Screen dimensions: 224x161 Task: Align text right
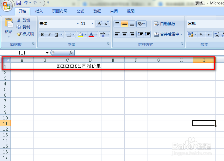[x=132, y=34]
